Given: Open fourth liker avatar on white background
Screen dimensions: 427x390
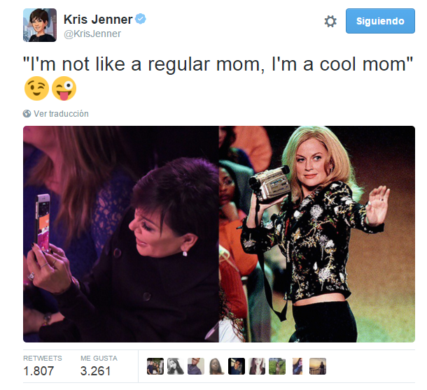Looking at the screenshot, I should click(216, 366).
